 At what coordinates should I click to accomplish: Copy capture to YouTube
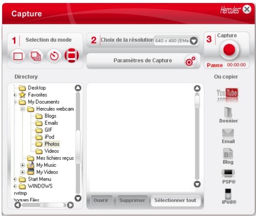[x=227, y=95]
